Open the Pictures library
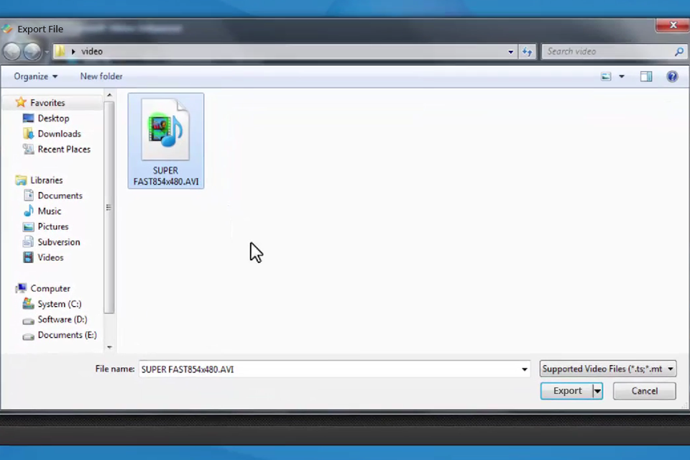The width and height of the screenshot is (690, 460). (52, 226)
